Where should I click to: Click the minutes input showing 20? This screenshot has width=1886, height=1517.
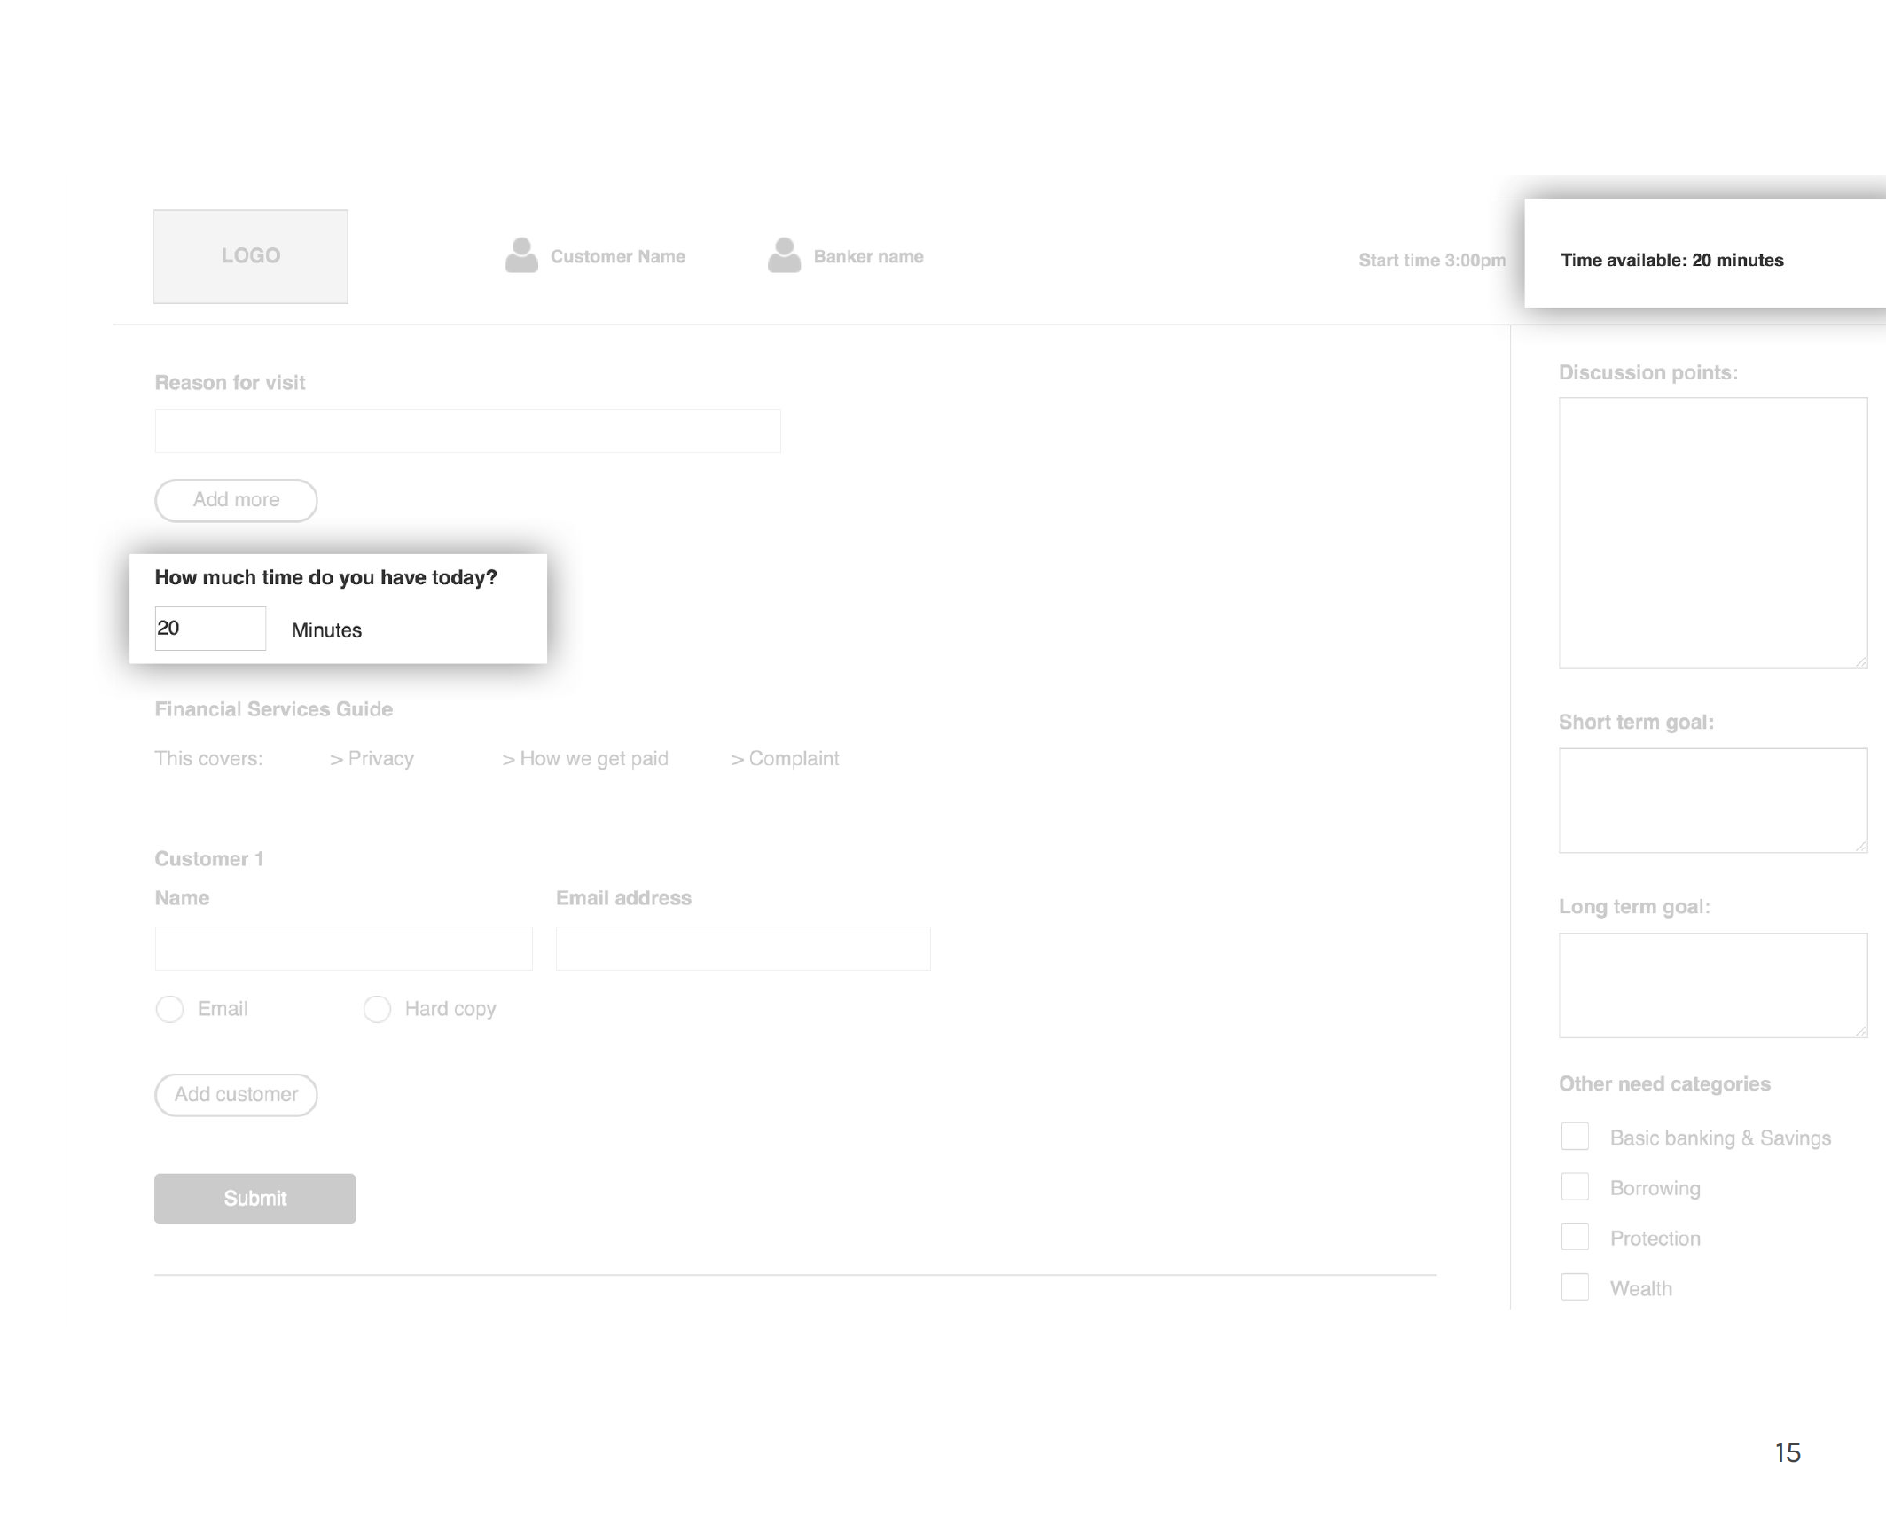pos(210,629)
